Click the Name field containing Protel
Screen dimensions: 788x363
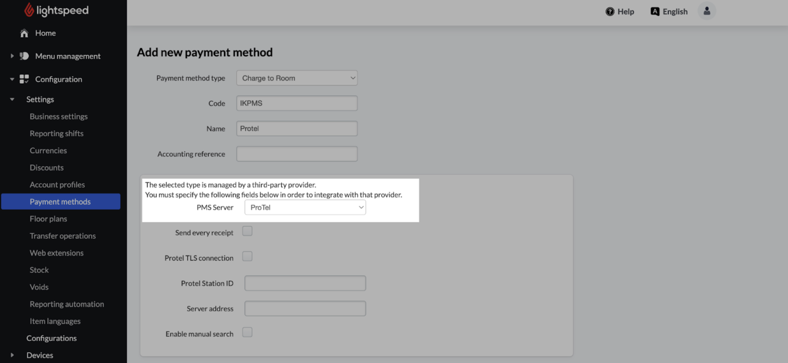[x=297, y=129]
